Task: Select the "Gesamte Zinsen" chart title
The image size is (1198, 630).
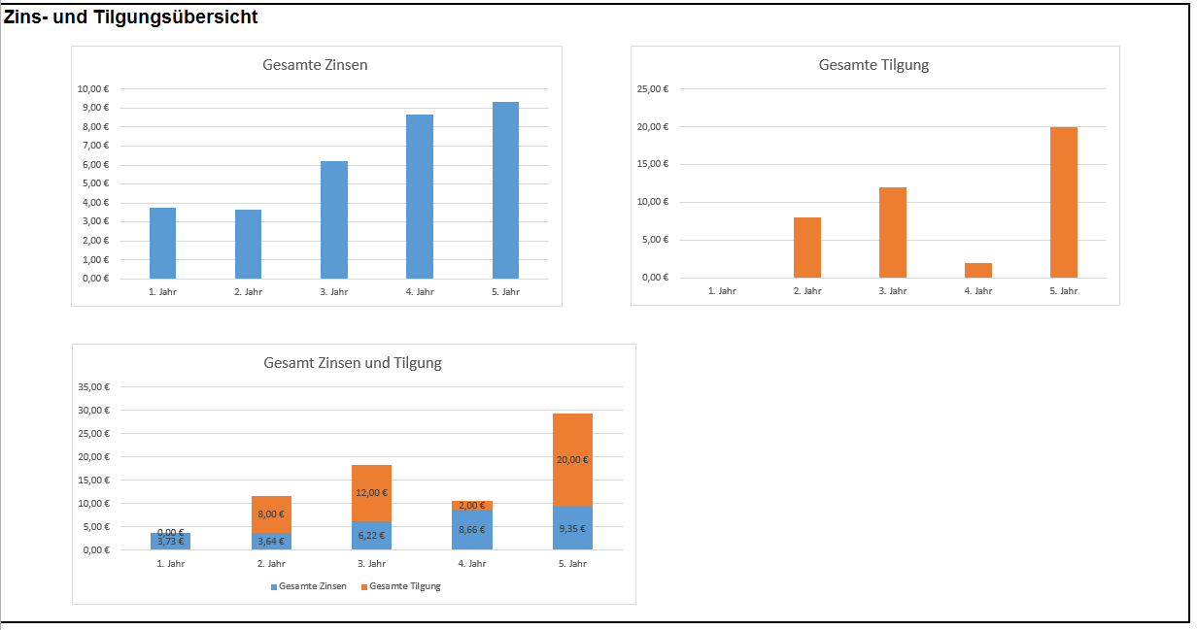Action: coord(315,65)
